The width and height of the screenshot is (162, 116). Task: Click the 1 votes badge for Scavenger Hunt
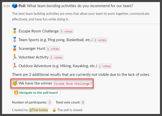53,49
